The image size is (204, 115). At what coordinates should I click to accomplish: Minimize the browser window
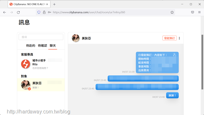point(182,4)
